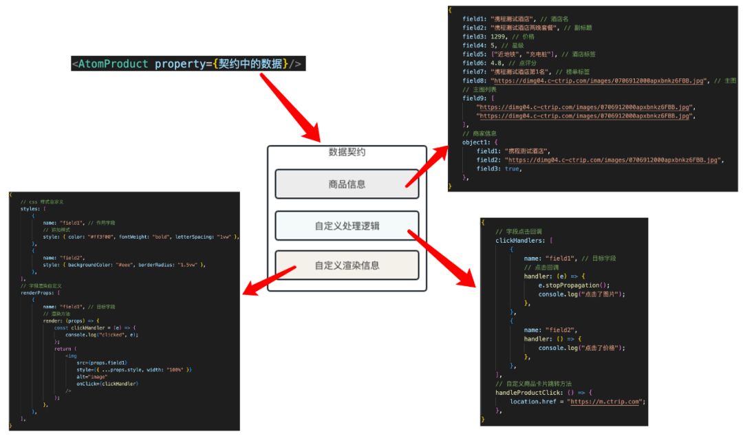Click the handleProductClick: () => { line
743x436 pixels.
[x=543, y=393]
